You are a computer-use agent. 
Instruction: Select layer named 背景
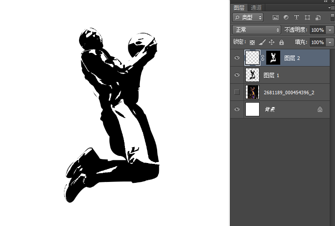click(270, 110)
